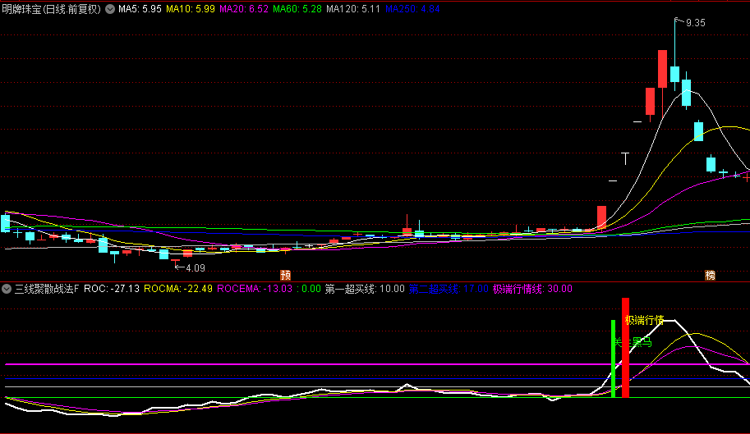The height and width of the screenshot is (434, 750).
Task: Click the 三线聚散战法F indicator name
Action: coord(46,289)
